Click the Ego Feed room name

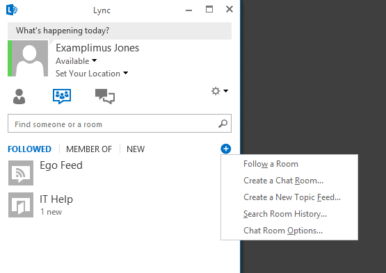(61, 165)
